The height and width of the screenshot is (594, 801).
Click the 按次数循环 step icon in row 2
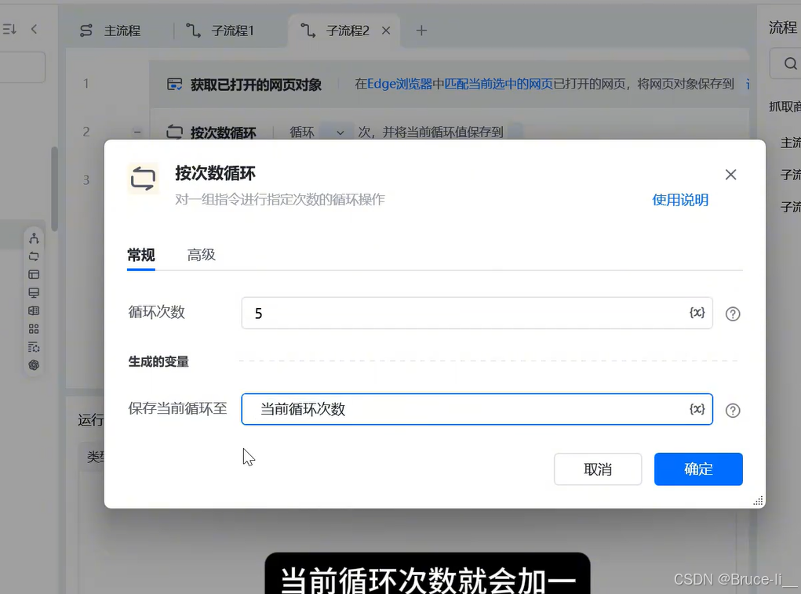click(x=175, y=132)
